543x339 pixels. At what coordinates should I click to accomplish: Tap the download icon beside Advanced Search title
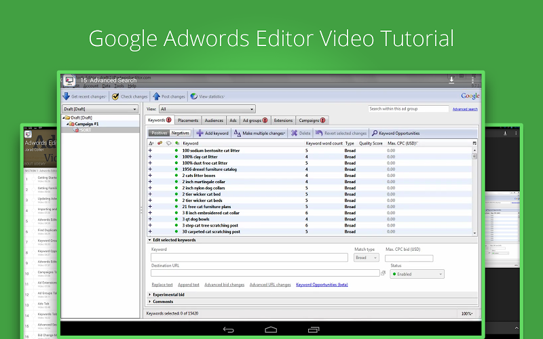(x=451, y=80)
